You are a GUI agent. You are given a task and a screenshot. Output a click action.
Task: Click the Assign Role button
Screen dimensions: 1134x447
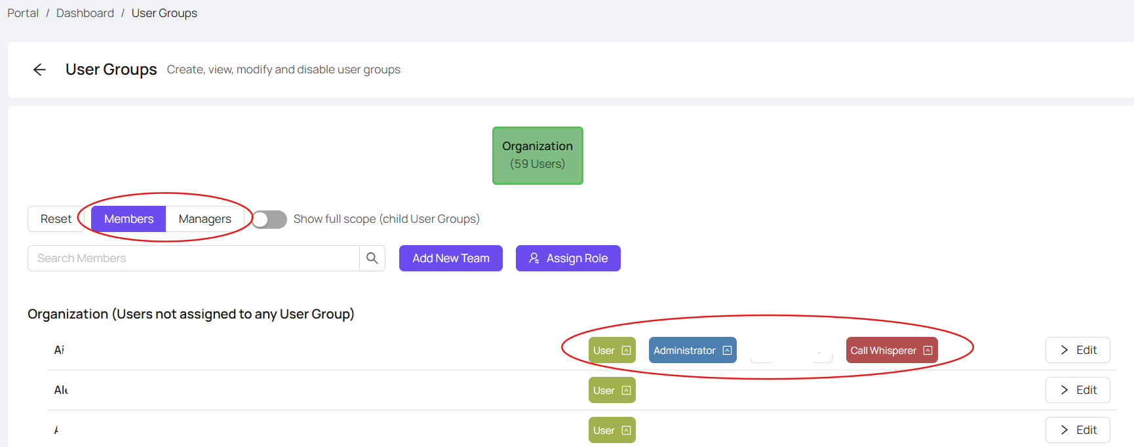568,258
